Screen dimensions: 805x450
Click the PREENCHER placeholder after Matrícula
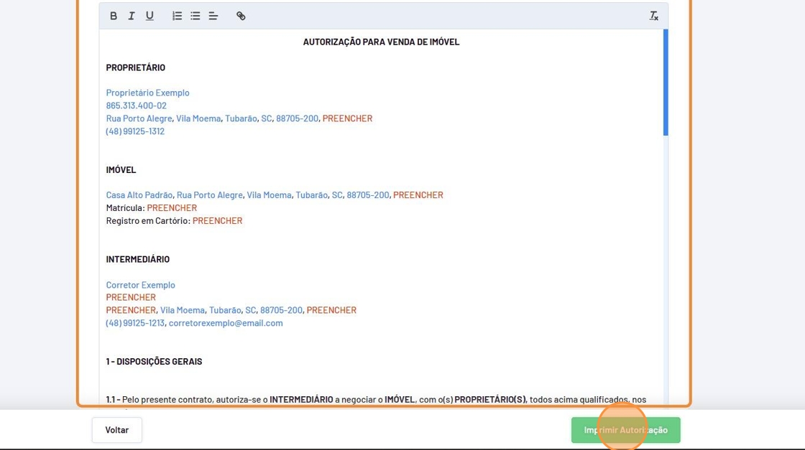(172, 208)
